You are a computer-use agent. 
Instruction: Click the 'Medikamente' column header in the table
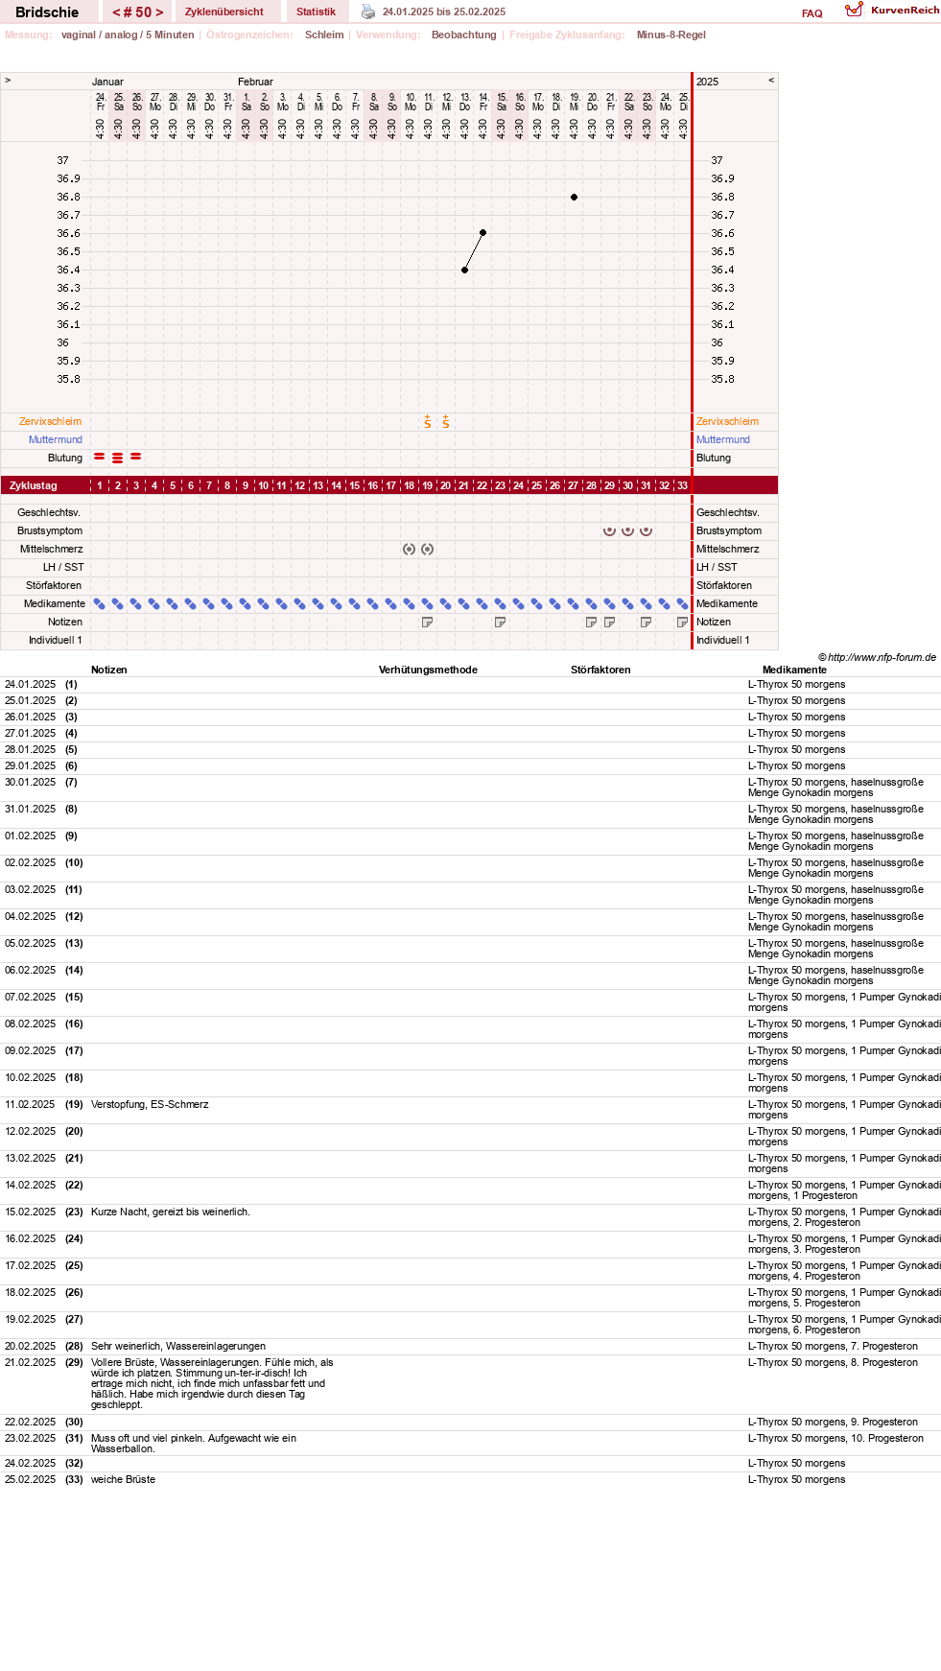point(794,670)
